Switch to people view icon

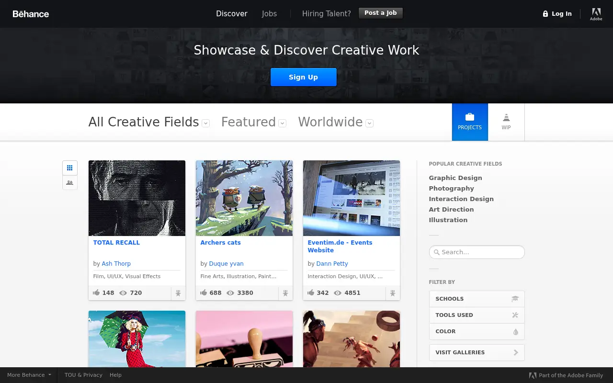coord(70,183)
